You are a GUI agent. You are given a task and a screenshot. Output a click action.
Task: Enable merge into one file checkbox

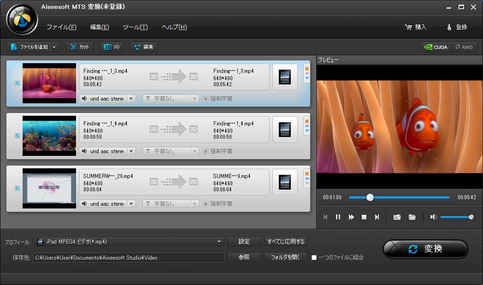coord(314,257)
